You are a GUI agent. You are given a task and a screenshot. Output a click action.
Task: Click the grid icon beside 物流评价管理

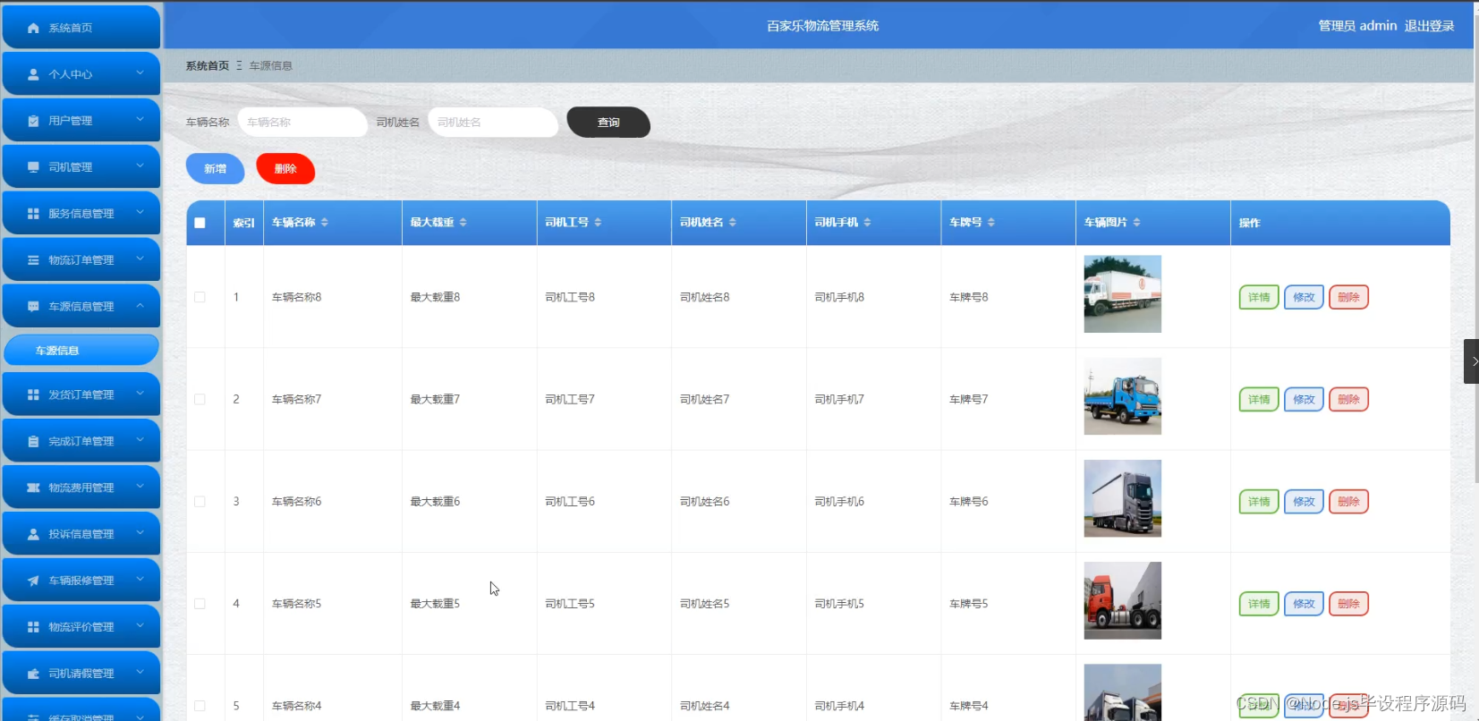33,627
